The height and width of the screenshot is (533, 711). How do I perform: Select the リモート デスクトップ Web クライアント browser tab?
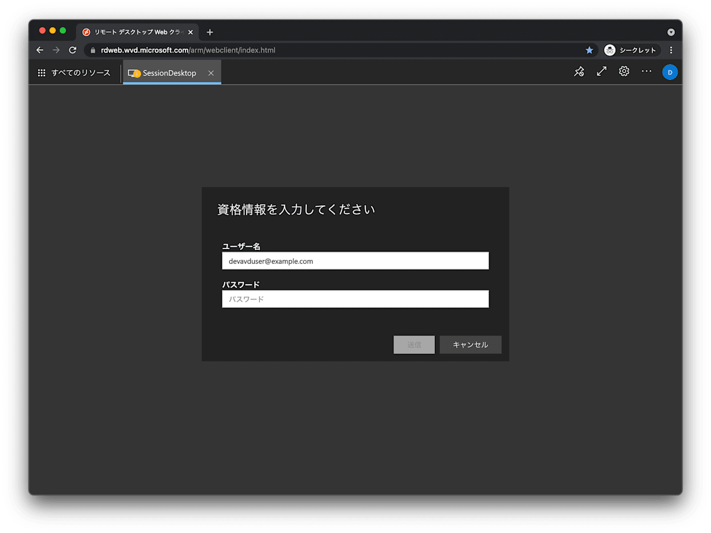138,32
